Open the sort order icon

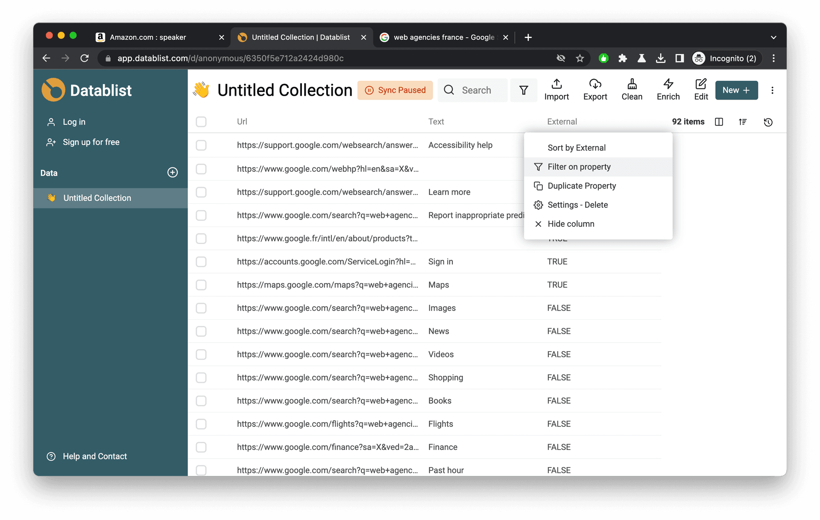coord(743,122)
